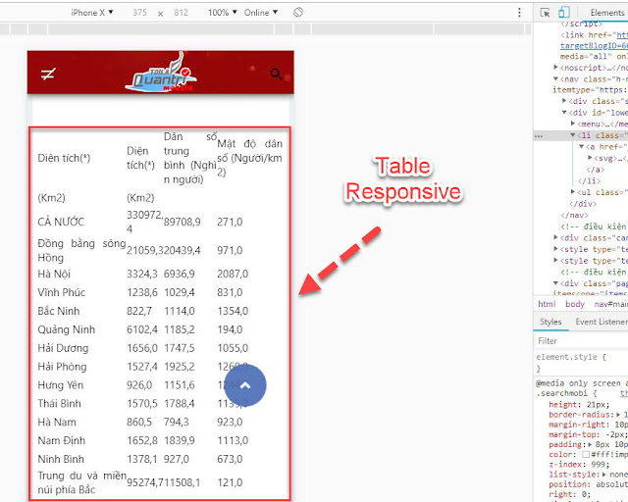Viewport: 628px width, 502px height.
Task: Open the DevTools three-dot options menu
Action: point(519,13)
